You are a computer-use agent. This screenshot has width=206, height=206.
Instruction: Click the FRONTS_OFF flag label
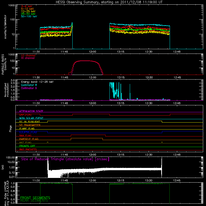(x=27, y=146)
